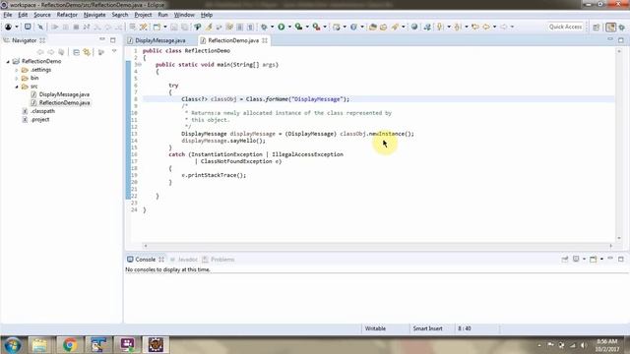
Task: Maximize the editor area
Action: pos(621,40)
